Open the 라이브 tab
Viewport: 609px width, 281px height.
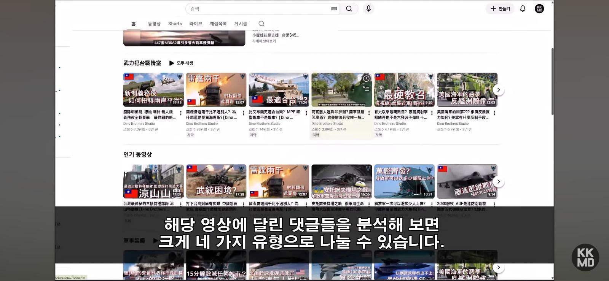click(196, 24)
